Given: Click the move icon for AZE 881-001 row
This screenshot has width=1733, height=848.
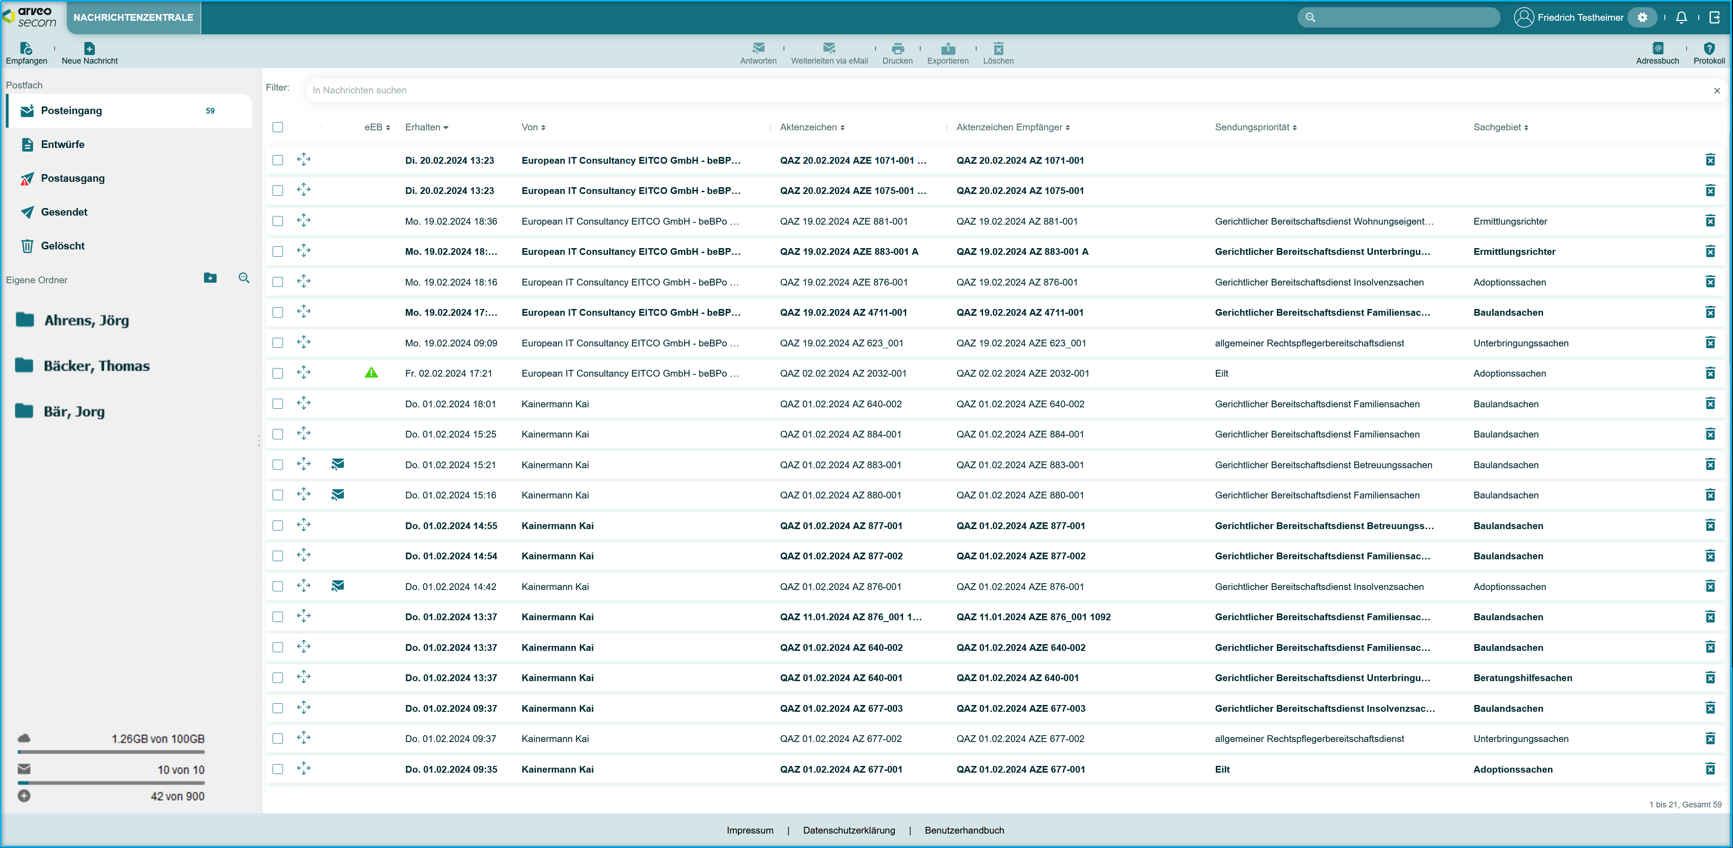Looking at the screenshot, I should (303, 221).
